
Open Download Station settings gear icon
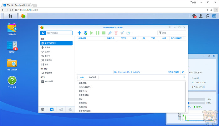(x=43, y=109)
